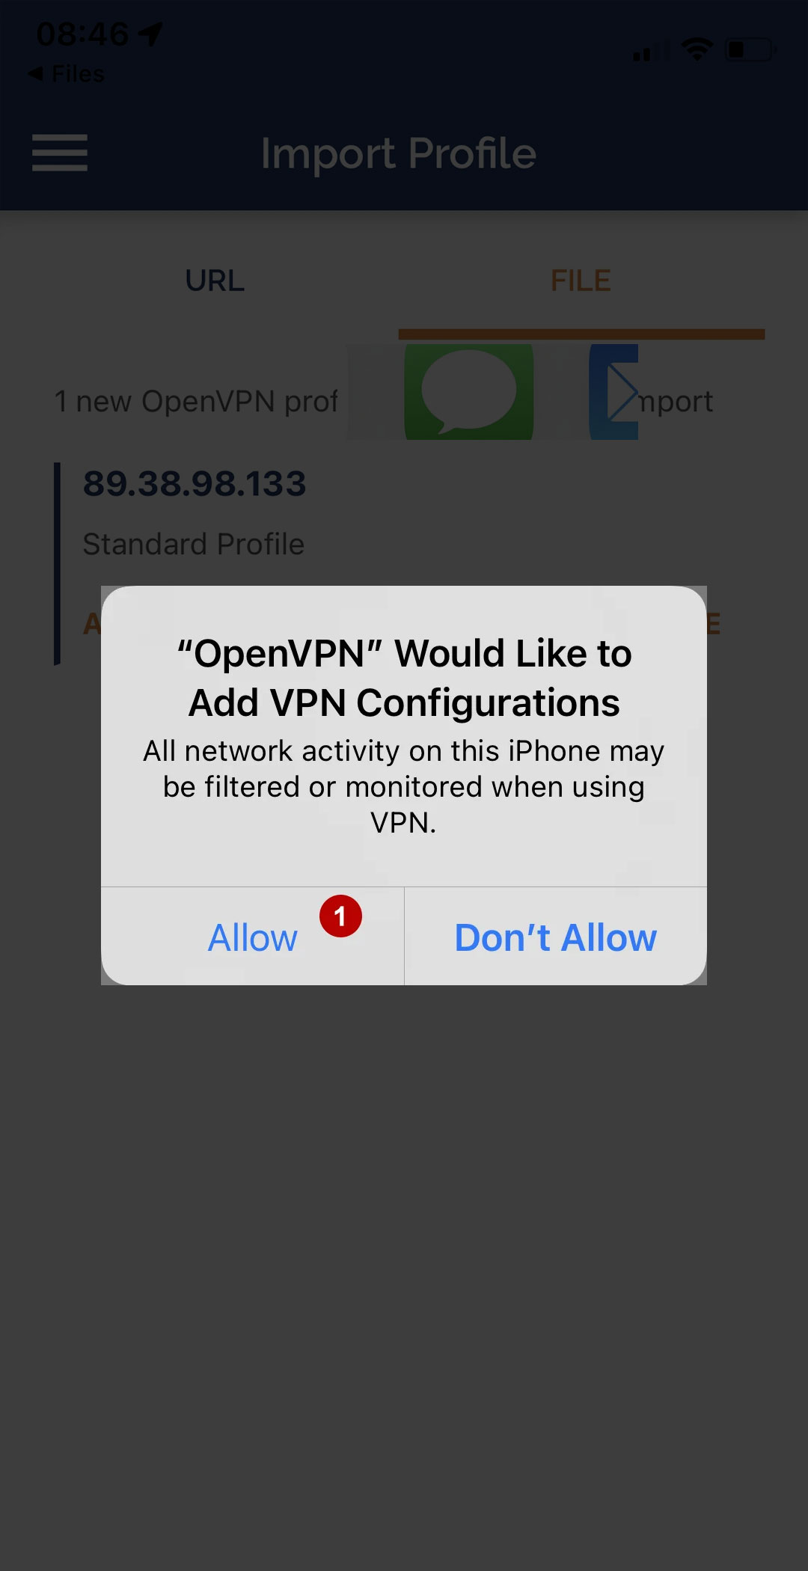Tap the Wi-Fi status icon
Screen dimensions: 808x1571
pyautogui.click(x=697, y=50)
